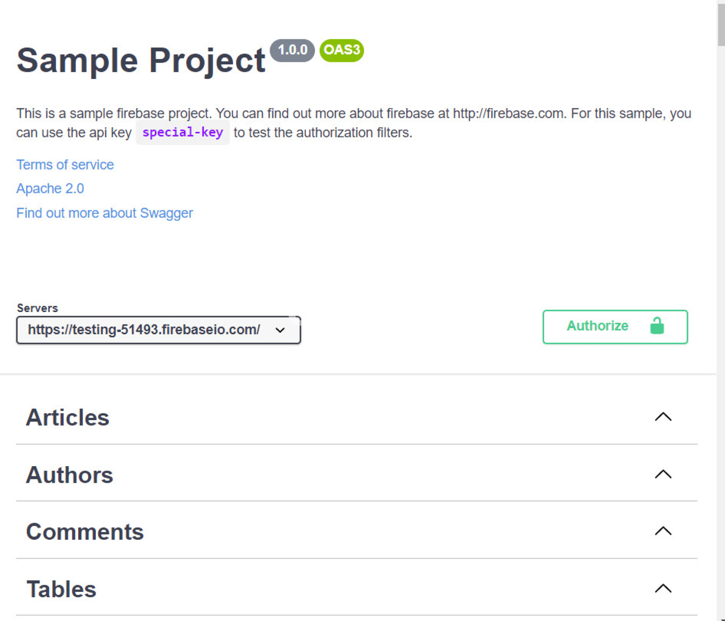Collapse the Articles section chevron arrow
Image resolution: width=725 pixels, height=621 pixels.
pyautogui.click(x=663, y=417)
